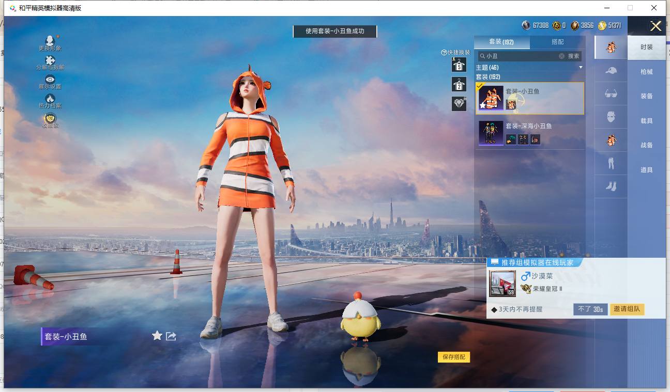
Task: Select the glasses category icon
Action: pos(611,94)
